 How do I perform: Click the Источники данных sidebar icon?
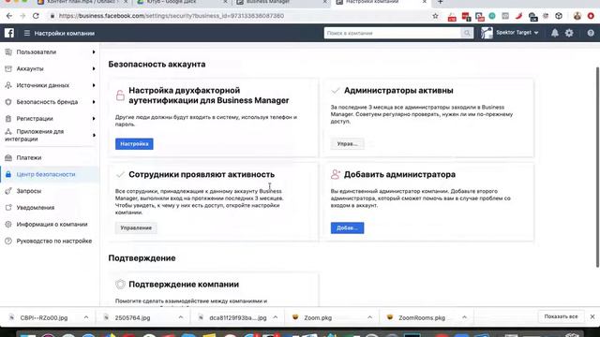point(8,85)
